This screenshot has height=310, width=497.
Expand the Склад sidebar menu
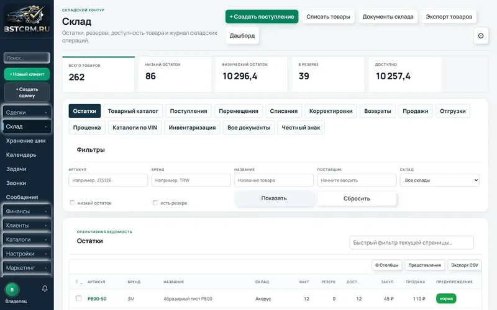click(x=27, y=126)
